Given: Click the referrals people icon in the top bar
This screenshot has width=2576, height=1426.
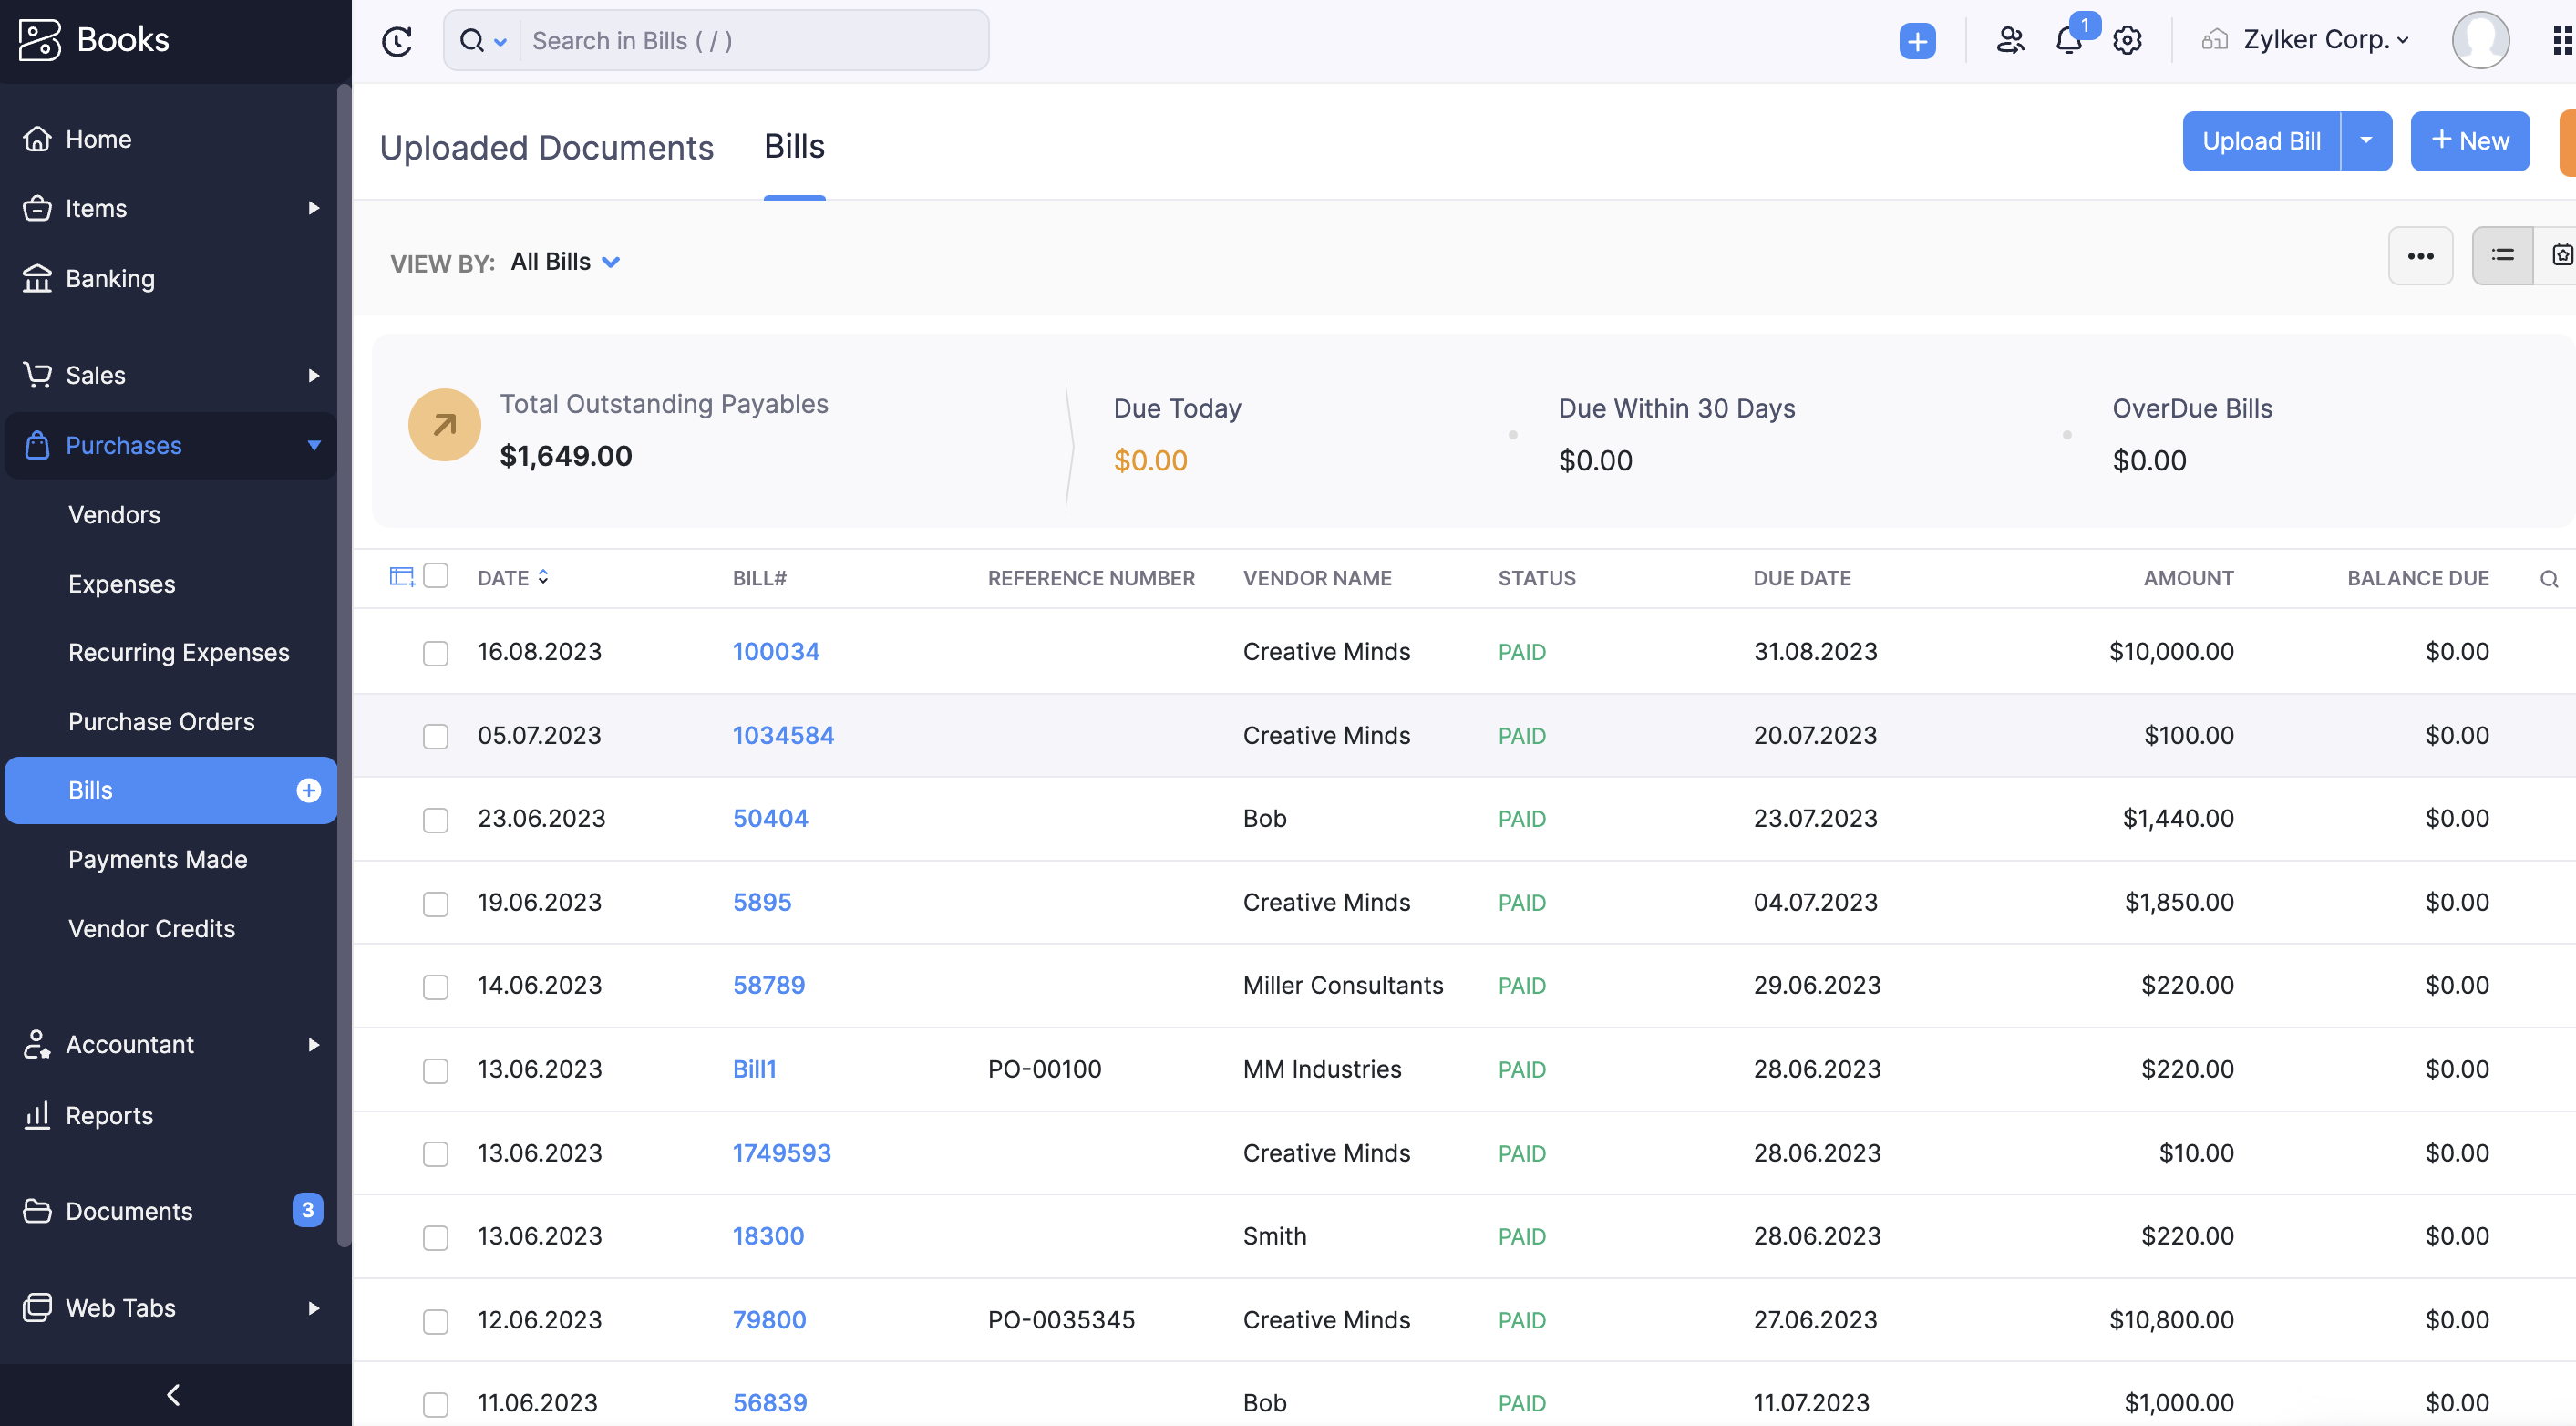Looking at the screenshot, I should (2009, 41).
